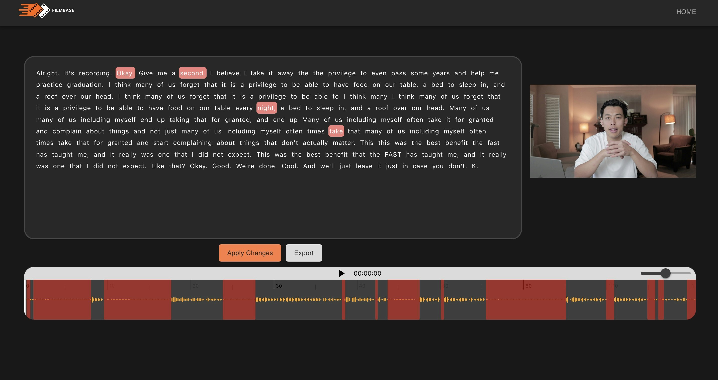This screenshot has width=718, height=380.
Task: Toggle the highlighted word "take" in transcript
Action: (x=336, y=131)
